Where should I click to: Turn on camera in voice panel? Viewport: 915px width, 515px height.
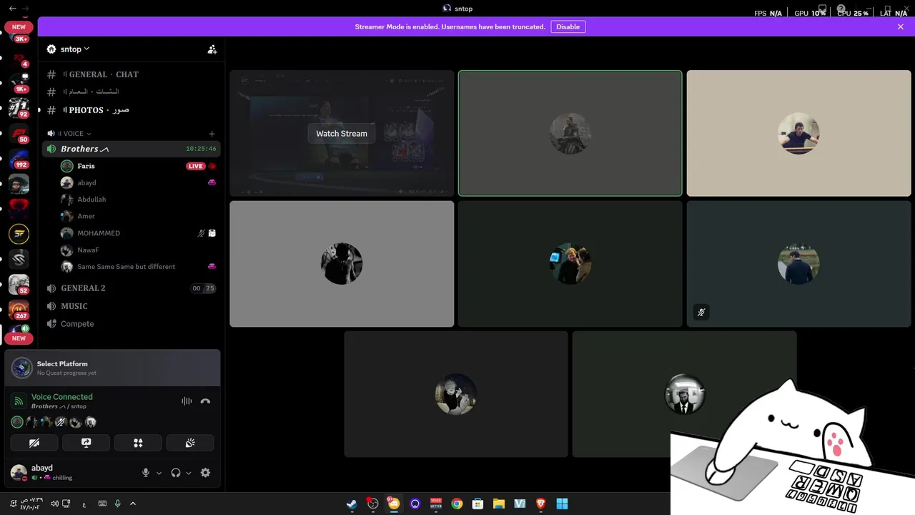pos(34,443)
